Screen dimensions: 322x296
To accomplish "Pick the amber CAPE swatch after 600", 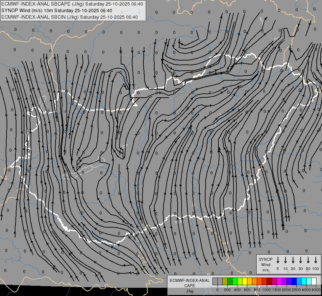I will point(250,281).
